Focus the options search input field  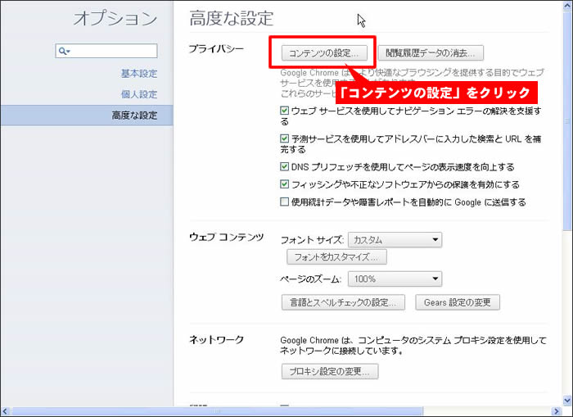click(x=106, y=51)
